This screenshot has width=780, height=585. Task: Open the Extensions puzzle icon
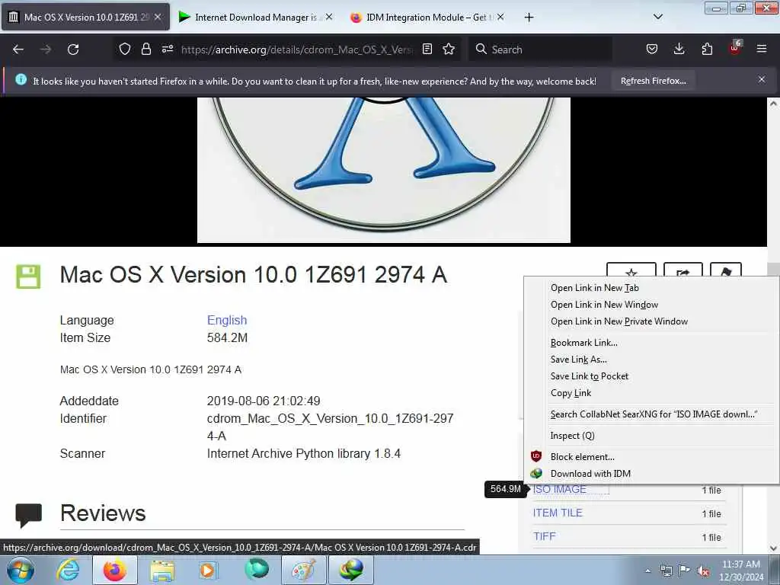point(707,49)
